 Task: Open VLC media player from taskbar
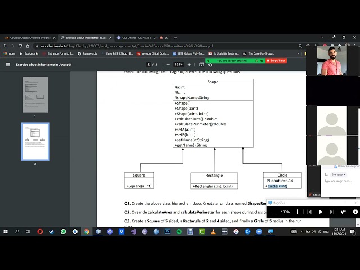pos(213,232)
